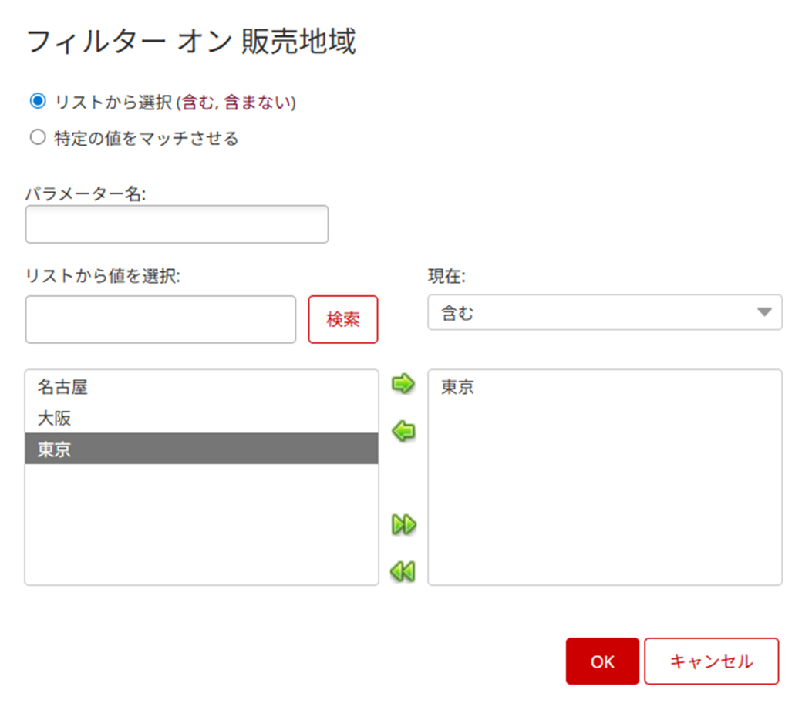
Task: Click the dropdown arrow next to 含む
Action: pyautogui.click(x=763, y=312)
